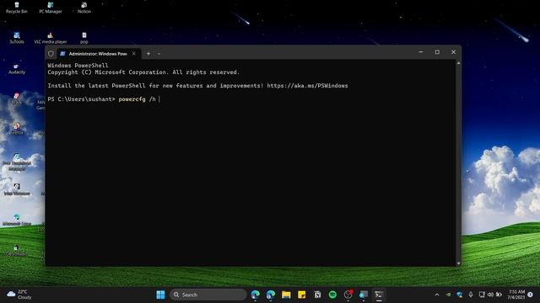Click the battery tray icon
Screen dimensions: 540x303
click(499, 295)
